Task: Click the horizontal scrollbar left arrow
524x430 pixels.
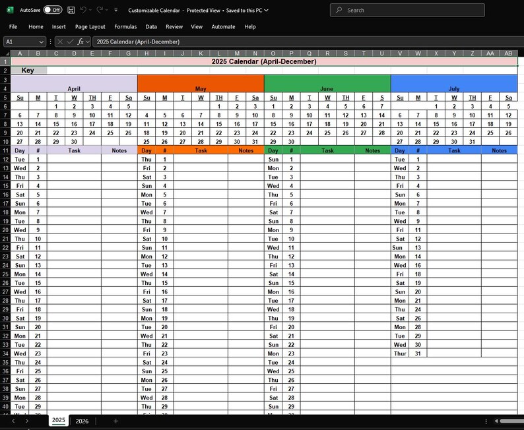Action: pos(496,421)
